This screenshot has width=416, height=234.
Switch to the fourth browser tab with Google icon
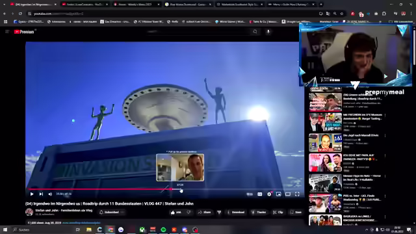point(188,5)
